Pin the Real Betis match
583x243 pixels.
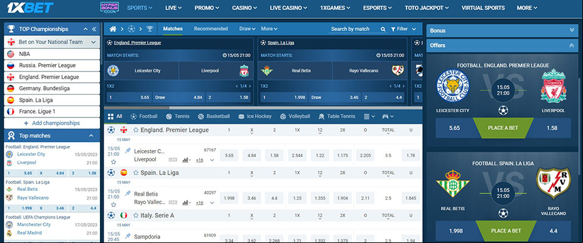point(128,193)
